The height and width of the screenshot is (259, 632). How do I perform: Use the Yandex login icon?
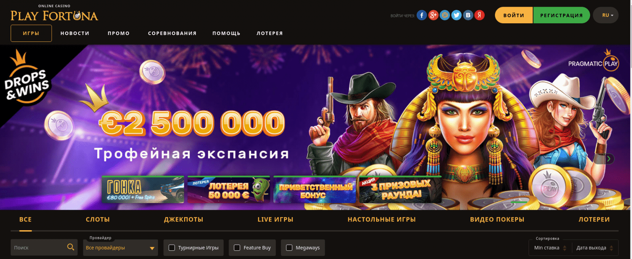(x=480, y=15)
